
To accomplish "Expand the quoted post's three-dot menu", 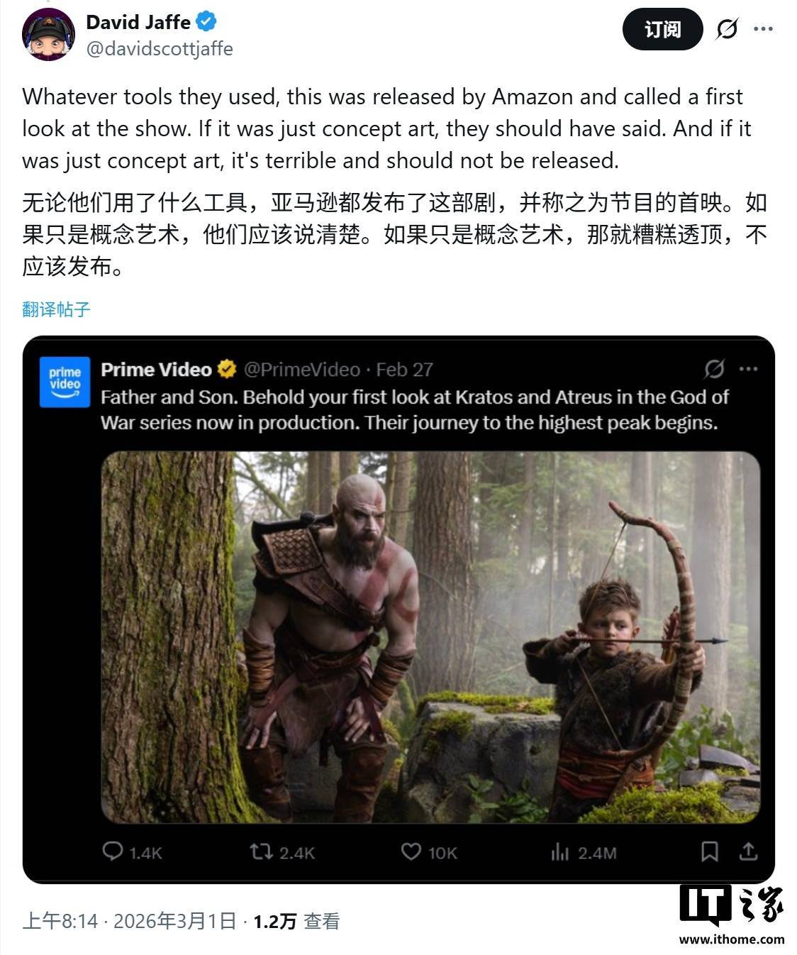I will [x=748, y=369].
